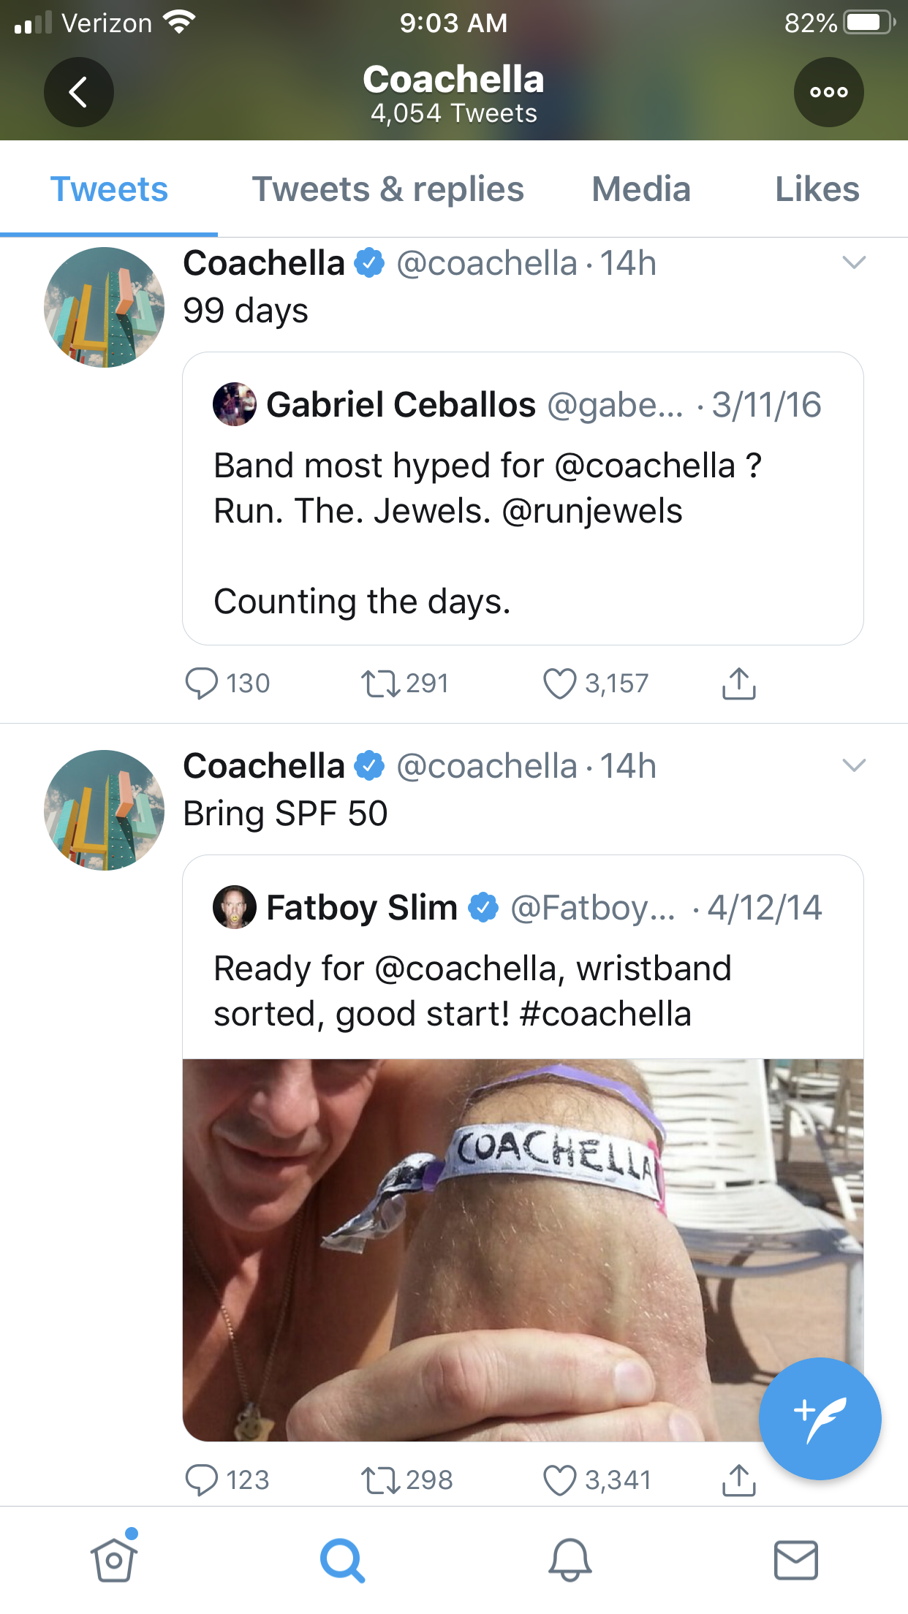The image size is (908, 1614).
Task: Open Direct Messages envelope
Action: (795, 1560)
